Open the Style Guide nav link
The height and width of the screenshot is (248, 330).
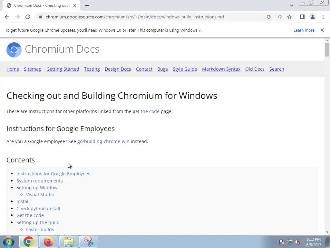click(185, 69)
